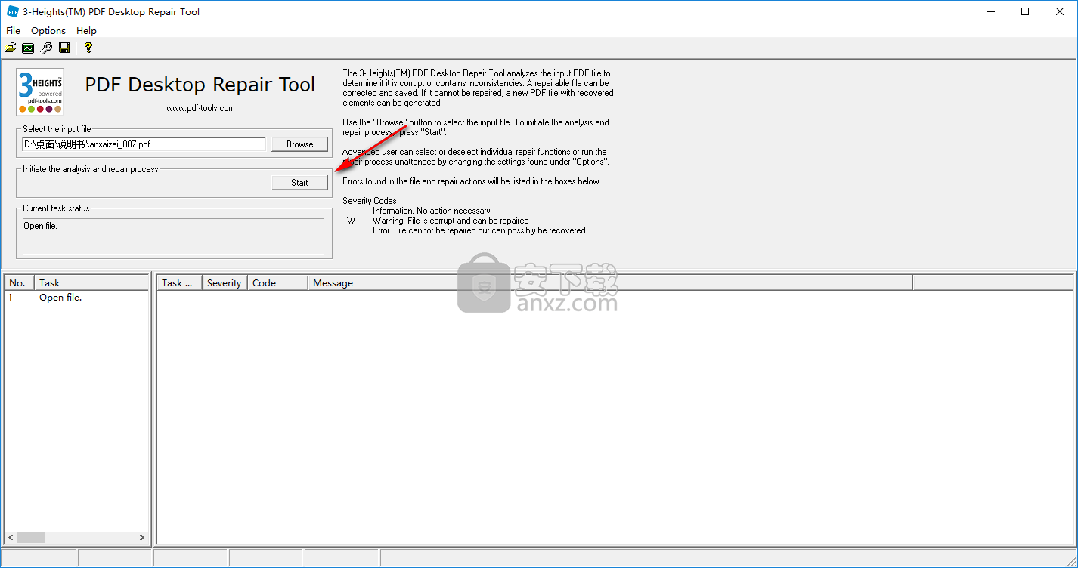
Task: Click the 'Task ...' column header in the right table
Action: coord(179,282)
